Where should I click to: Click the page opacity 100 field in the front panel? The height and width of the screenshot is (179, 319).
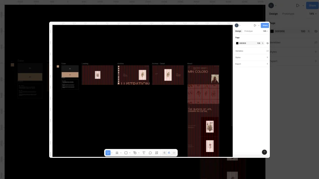point(258,43)
